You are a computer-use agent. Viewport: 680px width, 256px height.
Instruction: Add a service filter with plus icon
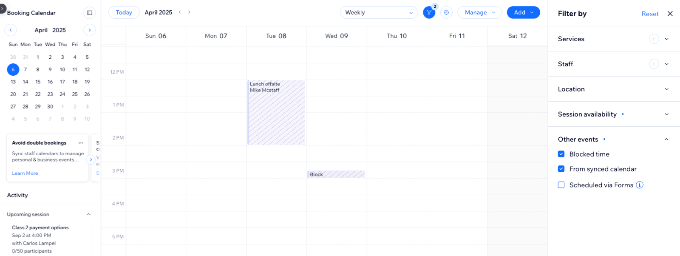coord(654,39)
